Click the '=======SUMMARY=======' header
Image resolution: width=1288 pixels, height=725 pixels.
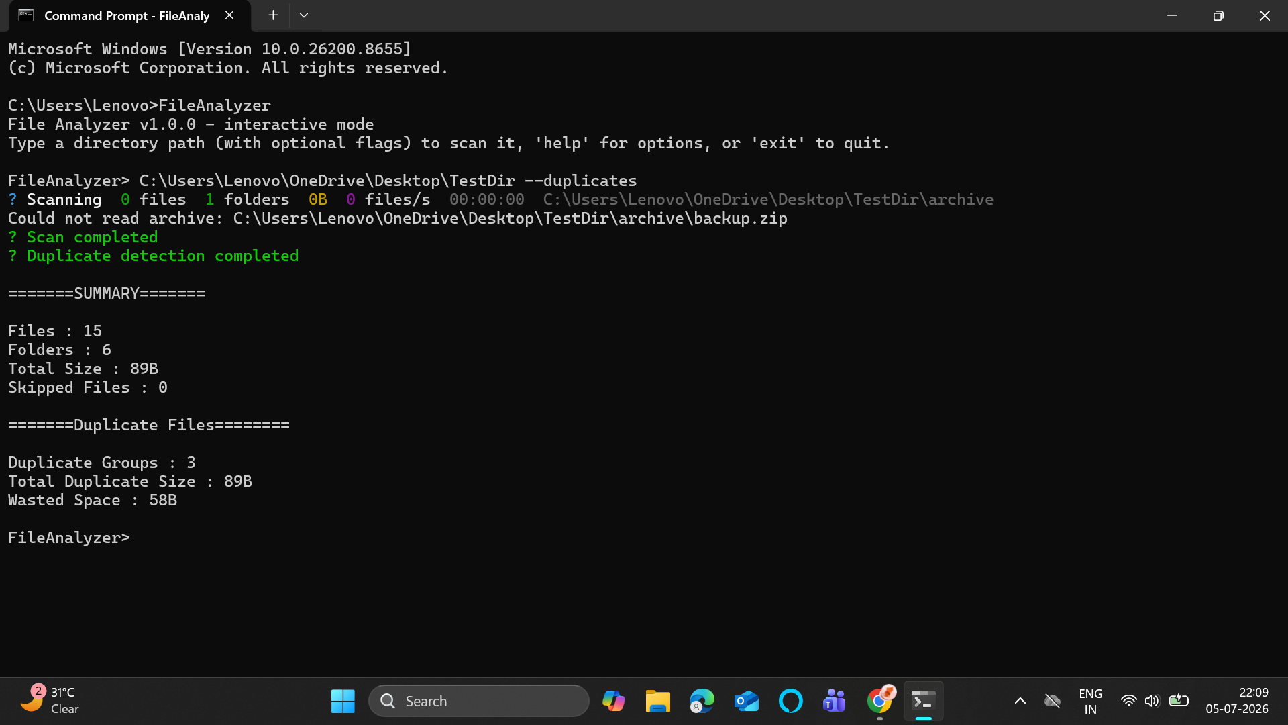[x=107, y=293]
